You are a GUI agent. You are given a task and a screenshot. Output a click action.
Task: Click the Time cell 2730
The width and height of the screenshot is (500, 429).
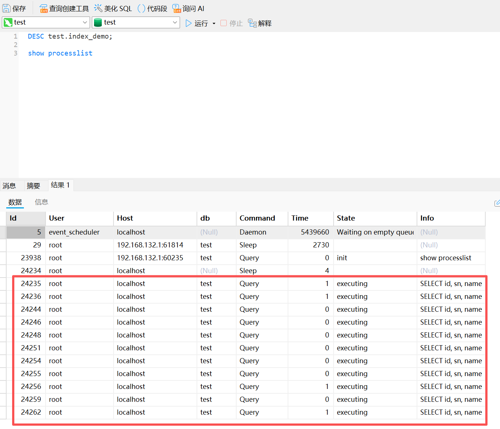click(311, 245)
